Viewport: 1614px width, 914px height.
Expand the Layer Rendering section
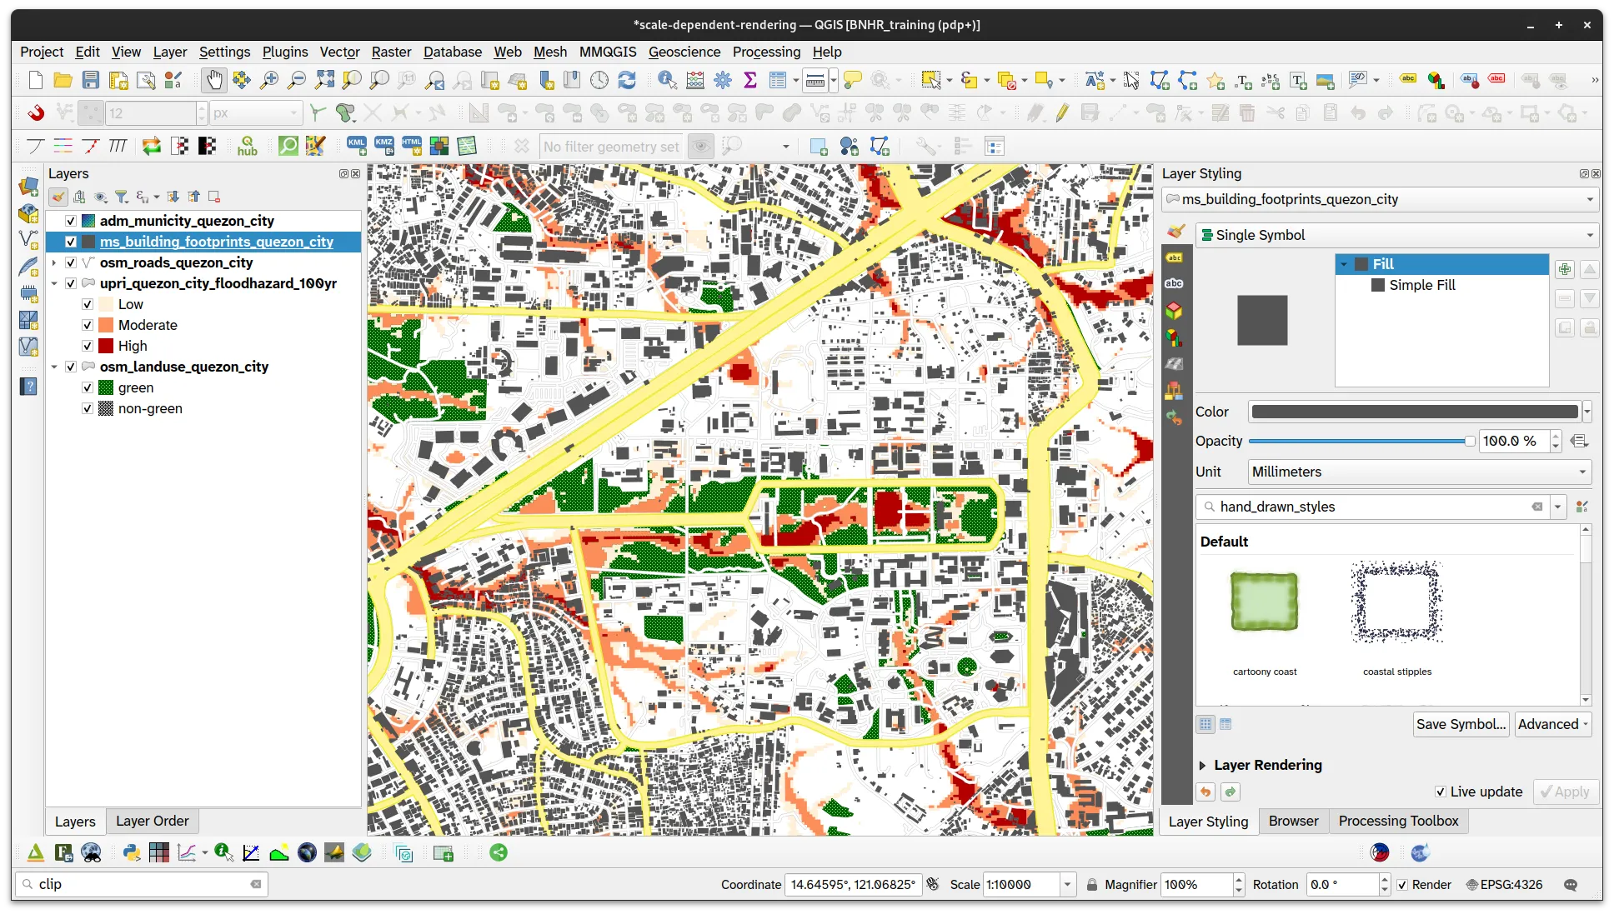[1202, 765]
